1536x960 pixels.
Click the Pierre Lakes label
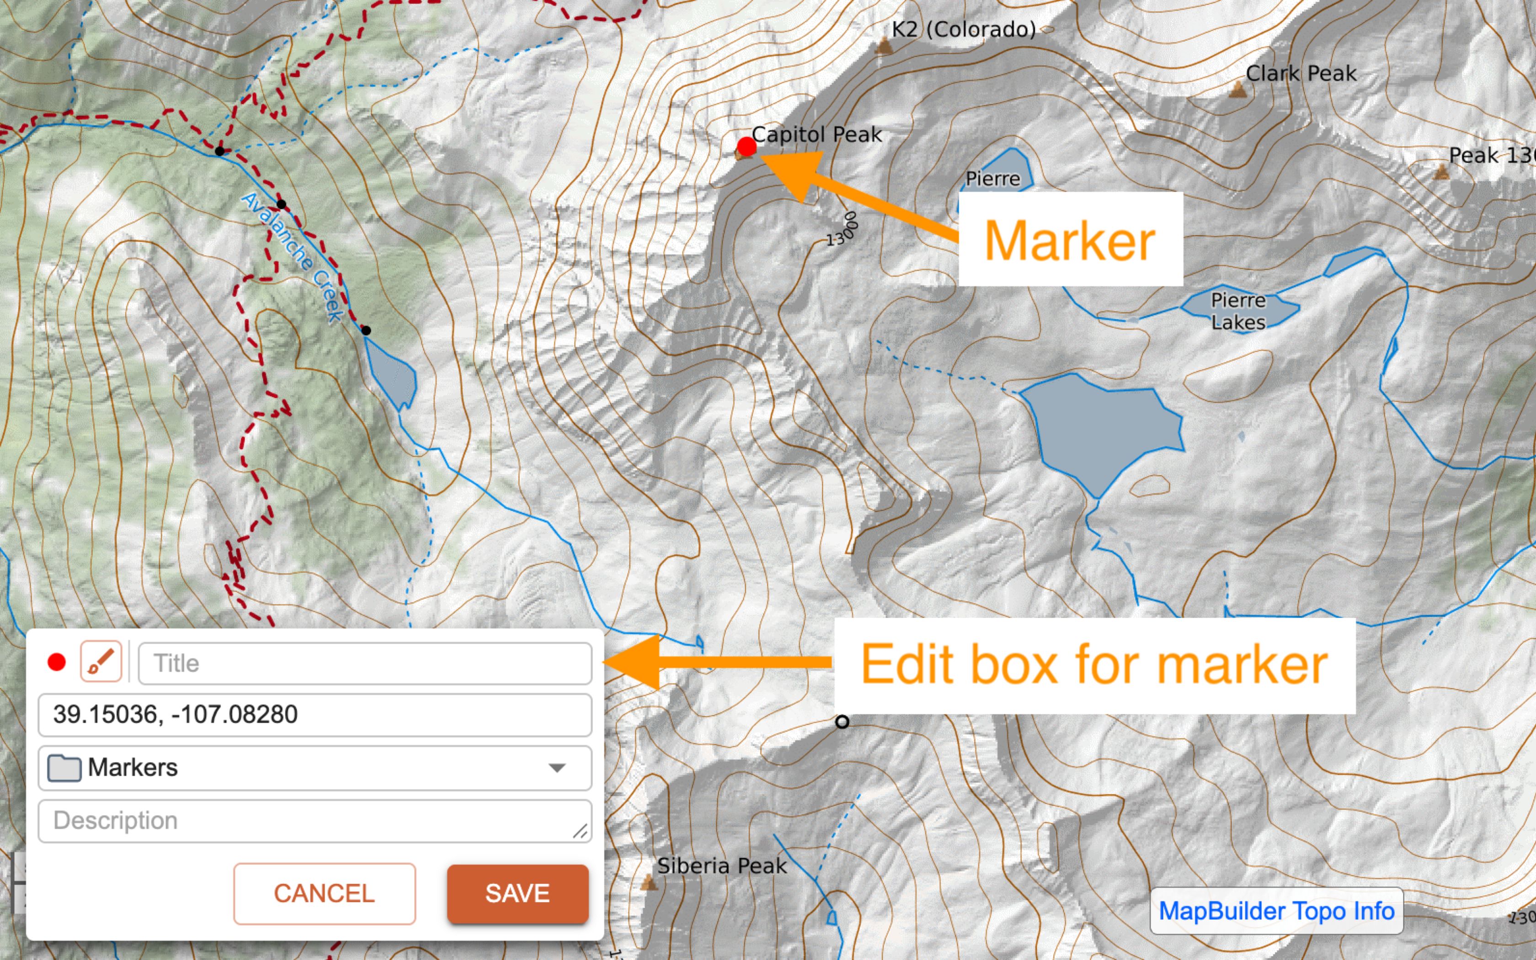(x=1237, y=311)
